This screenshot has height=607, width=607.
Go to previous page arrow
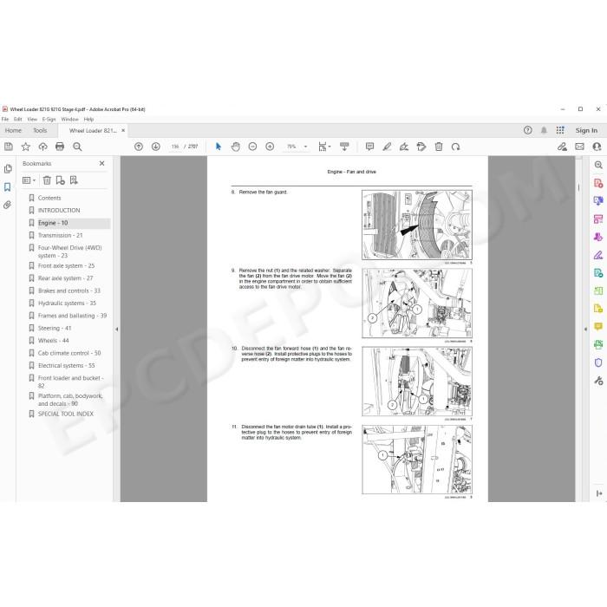tap(139, 147)
